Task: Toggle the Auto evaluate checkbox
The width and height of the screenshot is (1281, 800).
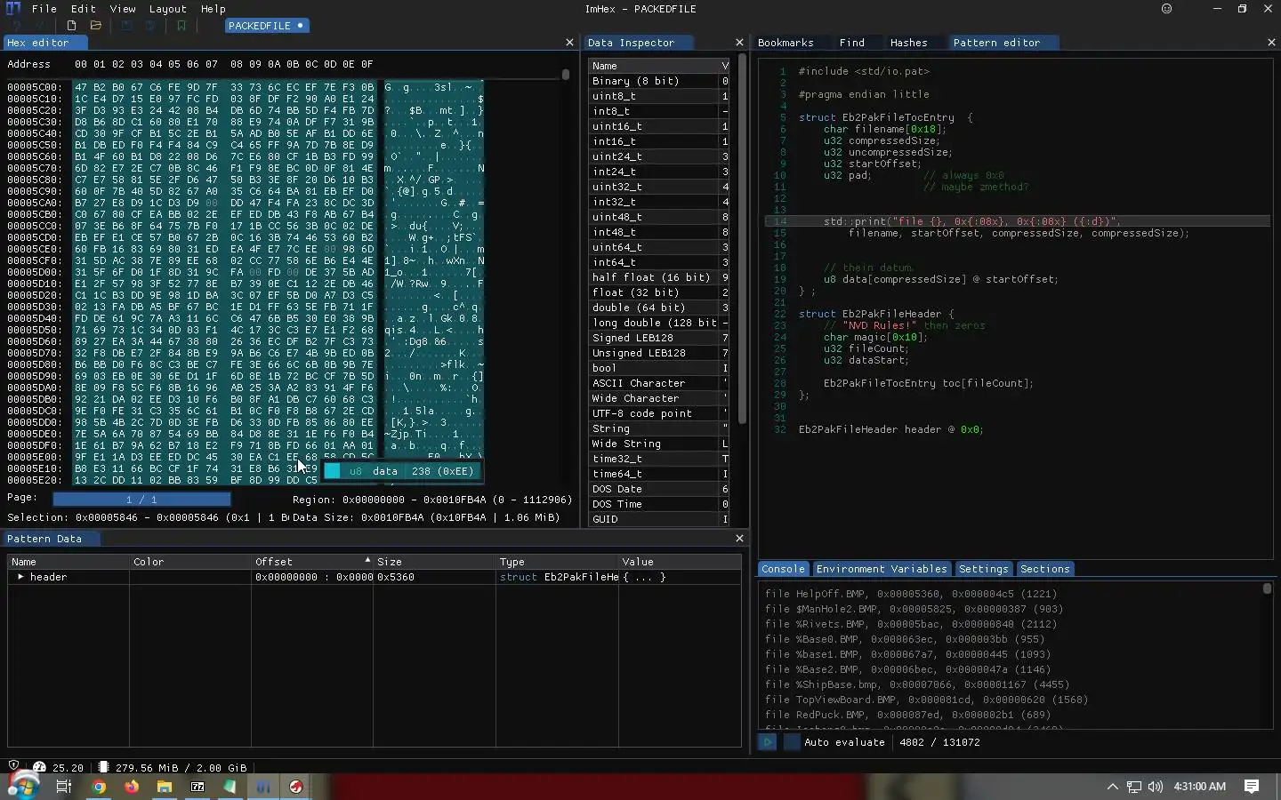Action: (791, 742)
